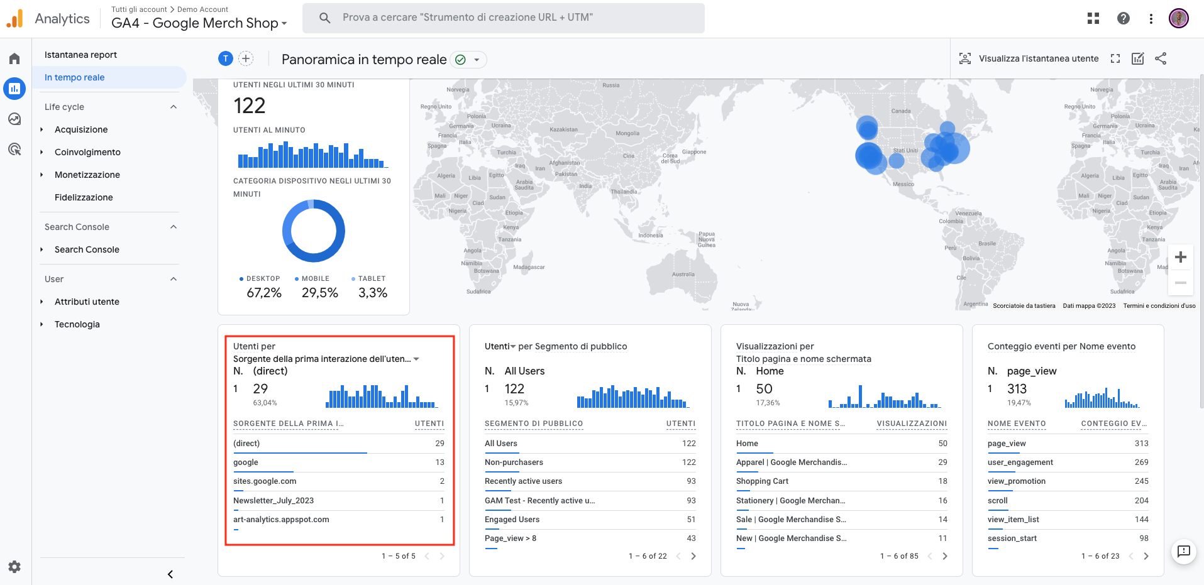
Task: Add a comparison with plus icon
Action: pos(246,58)
